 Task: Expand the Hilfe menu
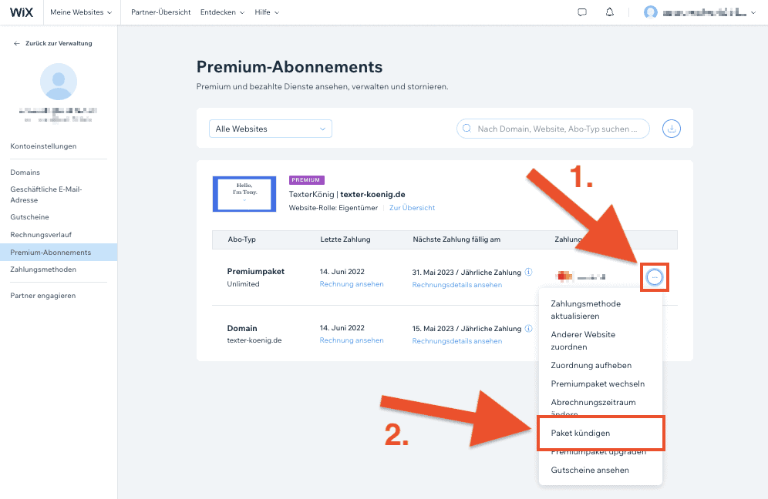pyautogui.click(x=267, y=12)
